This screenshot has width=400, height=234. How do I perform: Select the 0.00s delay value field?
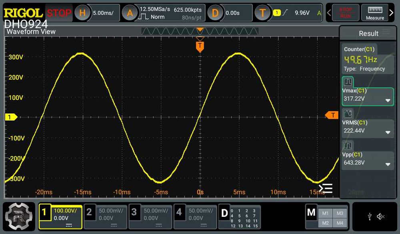[x=233, y=13]
